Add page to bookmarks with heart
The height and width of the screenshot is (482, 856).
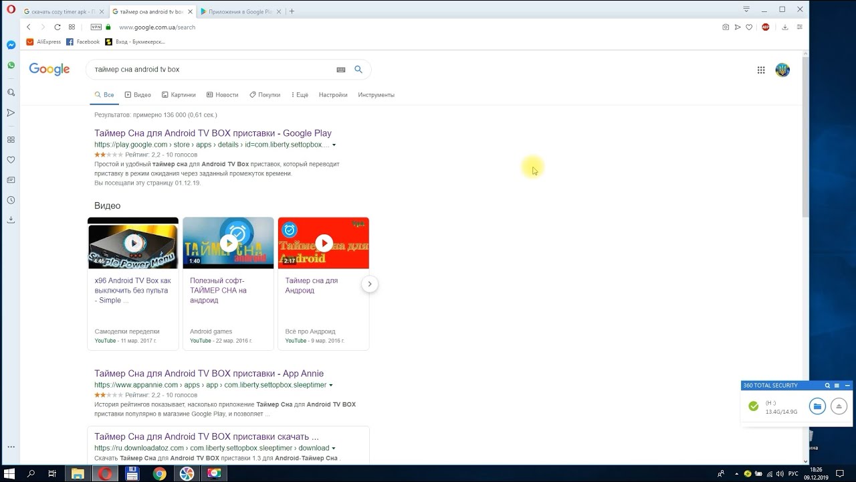point(749,27)
